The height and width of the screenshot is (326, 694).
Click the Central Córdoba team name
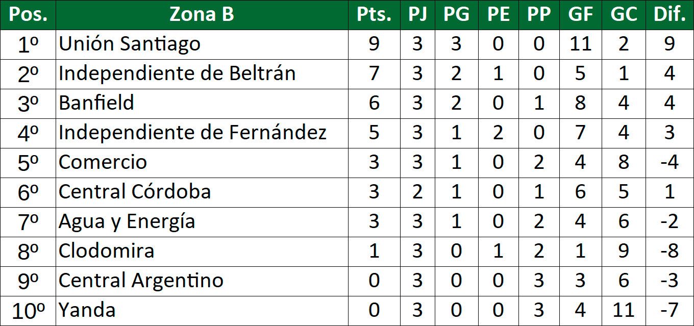135,192
